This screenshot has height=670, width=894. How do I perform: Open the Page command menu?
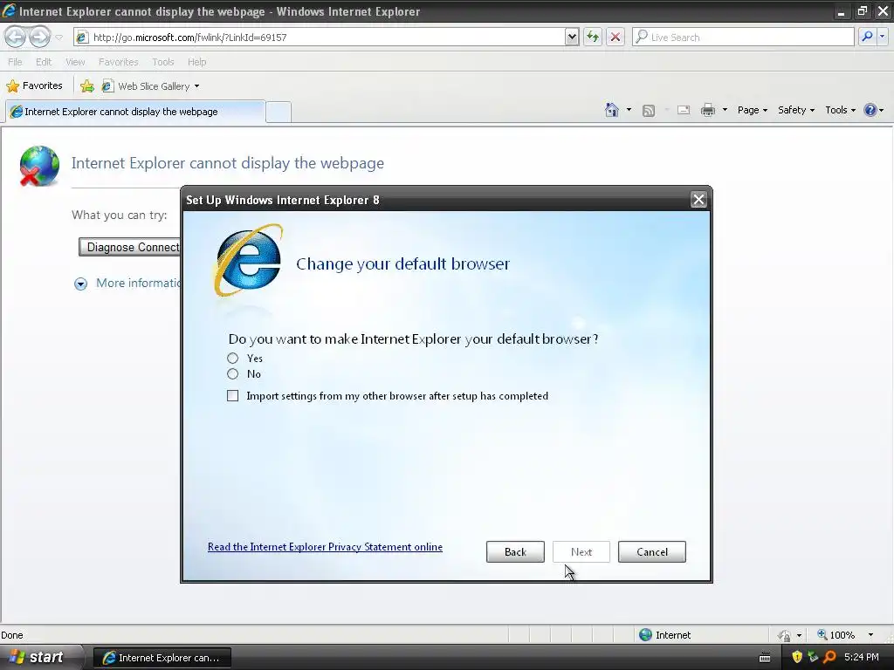(752, 110)
